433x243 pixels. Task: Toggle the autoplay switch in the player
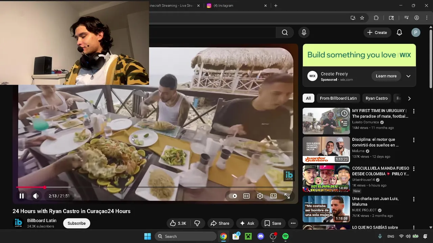pyautogui.click(x=233, y=196)
